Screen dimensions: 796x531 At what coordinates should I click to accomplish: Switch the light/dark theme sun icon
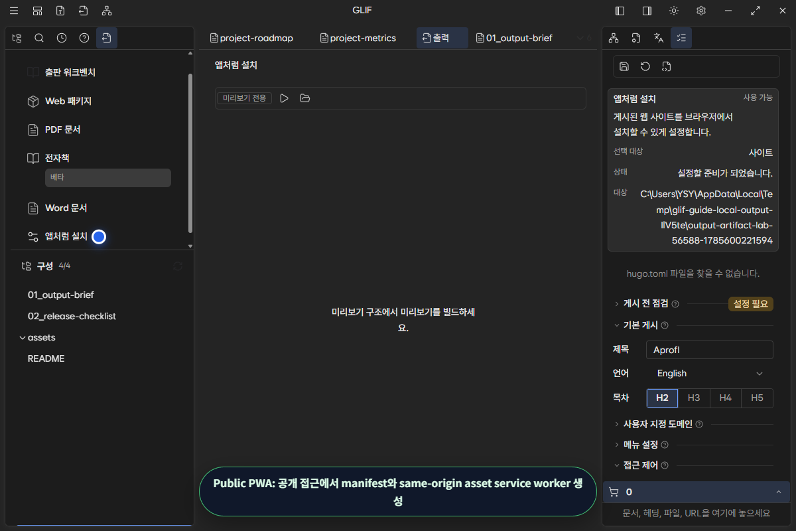click(674, 11)
